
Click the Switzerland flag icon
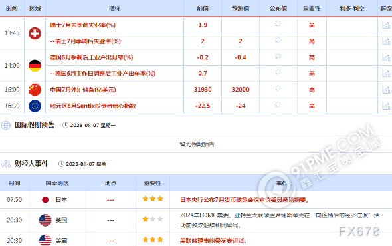(x=35, y=33)
